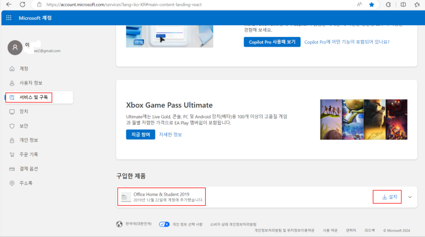This screenshot has height=237, width=425.
Task: Open the 자세한 정보 link
Action: tap(170, 135)
